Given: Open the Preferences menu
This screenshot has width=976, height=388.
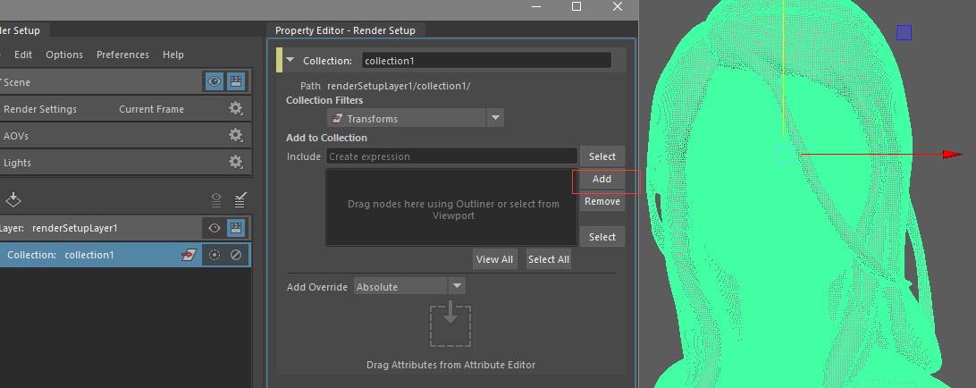Looking at the screenshot, I should click(122, 55).
